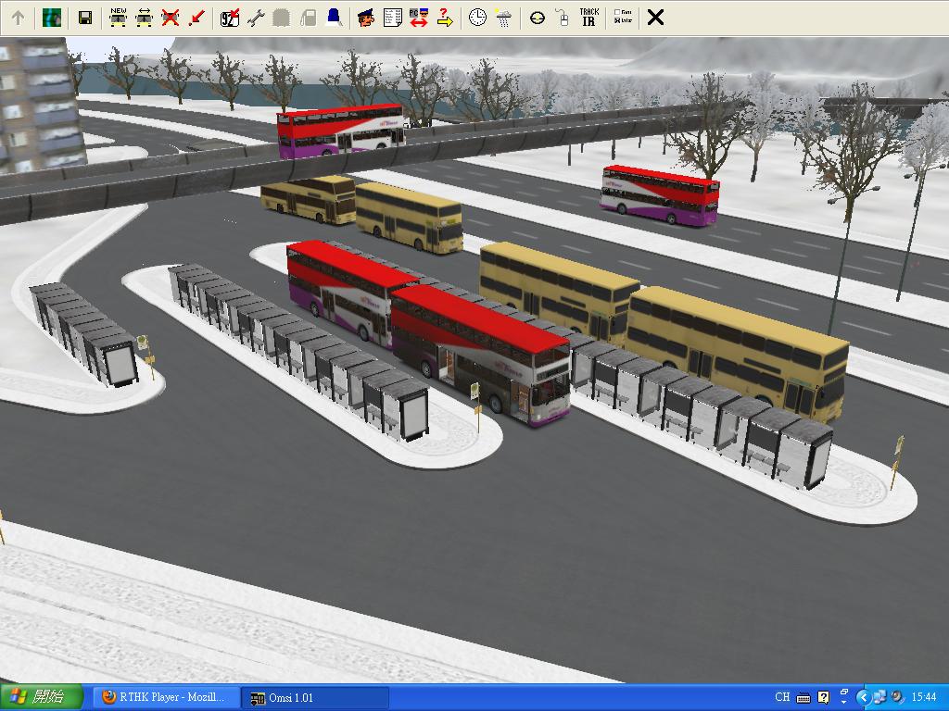Click the grey up arrow toolbar button
Screen dimensions: 949x711
point(18,18)
